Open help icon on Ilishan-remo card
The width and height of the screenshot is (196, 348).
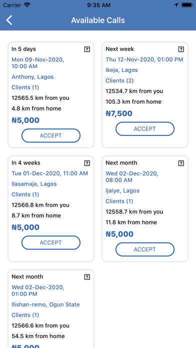87,277
